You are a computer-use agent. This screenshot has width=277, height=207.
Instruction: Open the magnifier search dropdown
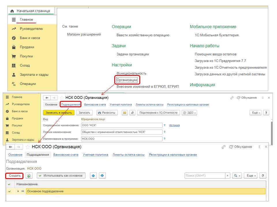[237, 176]
